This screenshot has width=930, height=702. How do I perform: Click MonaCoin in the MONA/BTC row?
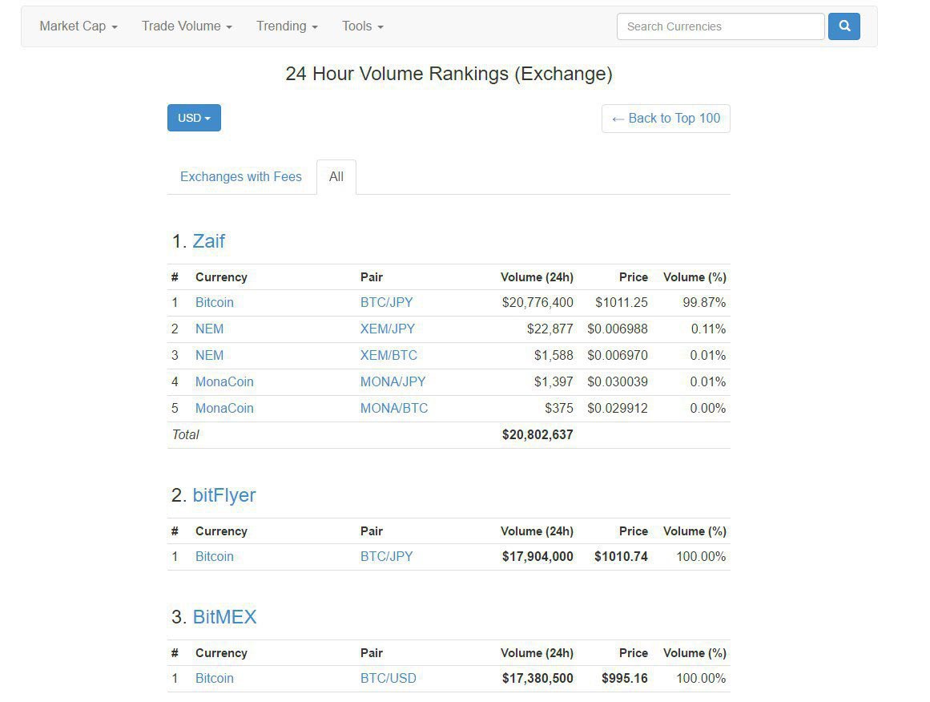(x=224, y=408)
